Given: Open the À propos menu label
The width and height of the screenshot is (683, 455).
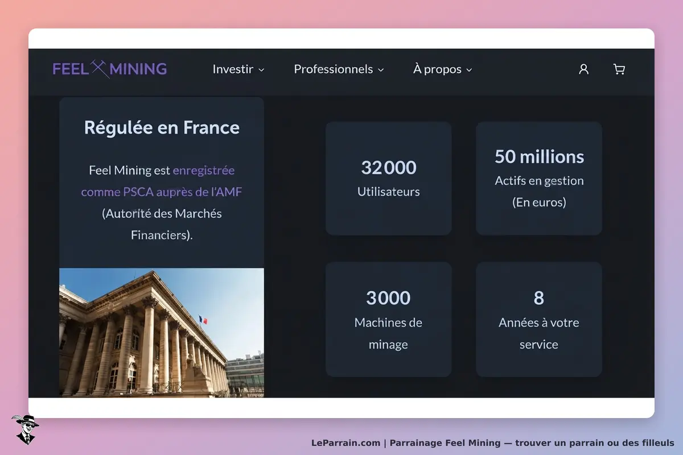Looking at the screenshot, I should 438,69.
